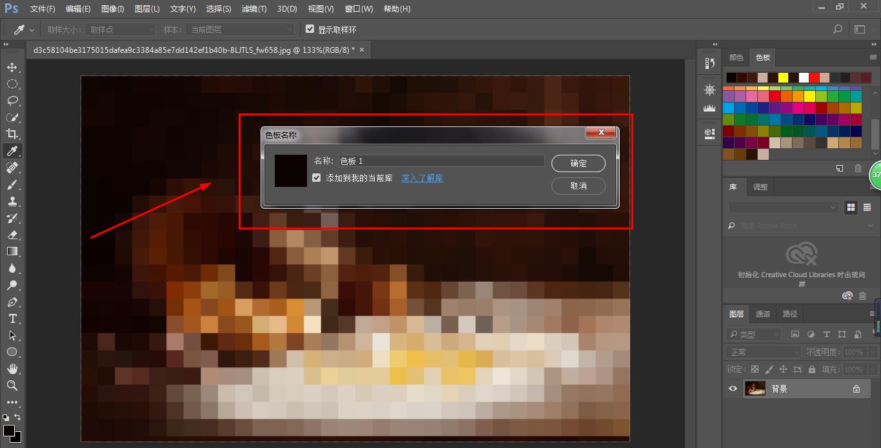Toggle lock transparent pixels icon
This screenshot has width=881, height=448.
pos(755,369)
